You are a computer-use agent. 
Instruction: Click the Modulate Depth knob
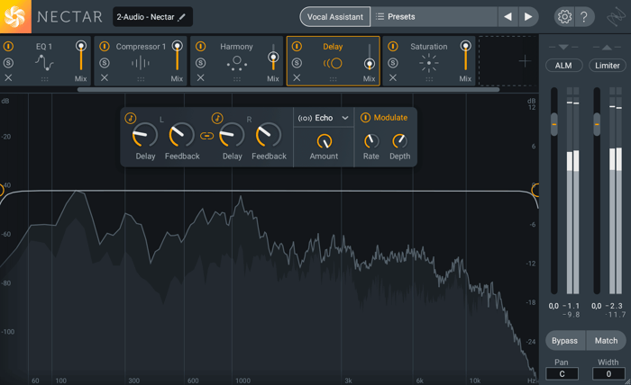(x=399, y=141)
